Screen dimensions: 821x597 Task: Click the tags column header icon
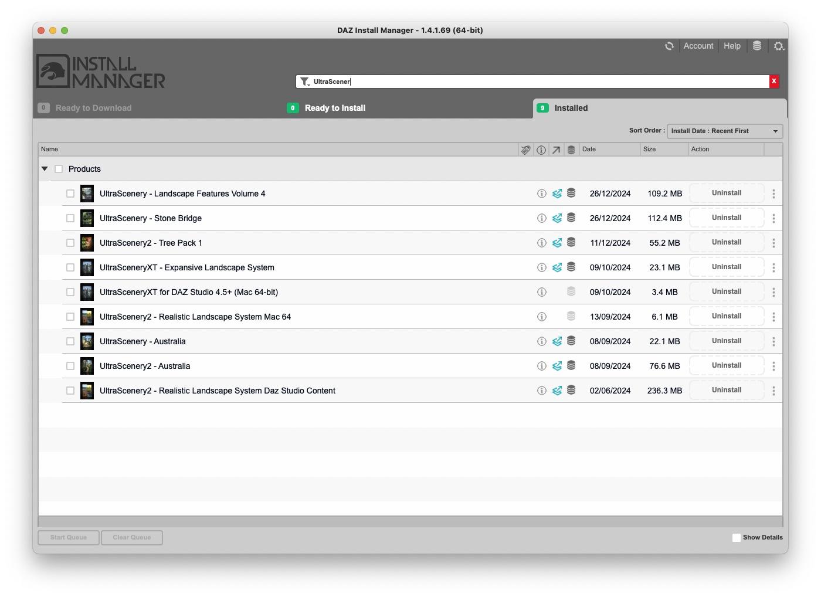click(526, 150)
